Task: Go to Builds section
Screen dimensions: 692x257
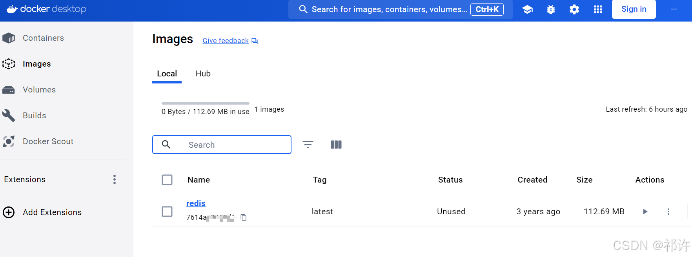Action: click(35, 116)
